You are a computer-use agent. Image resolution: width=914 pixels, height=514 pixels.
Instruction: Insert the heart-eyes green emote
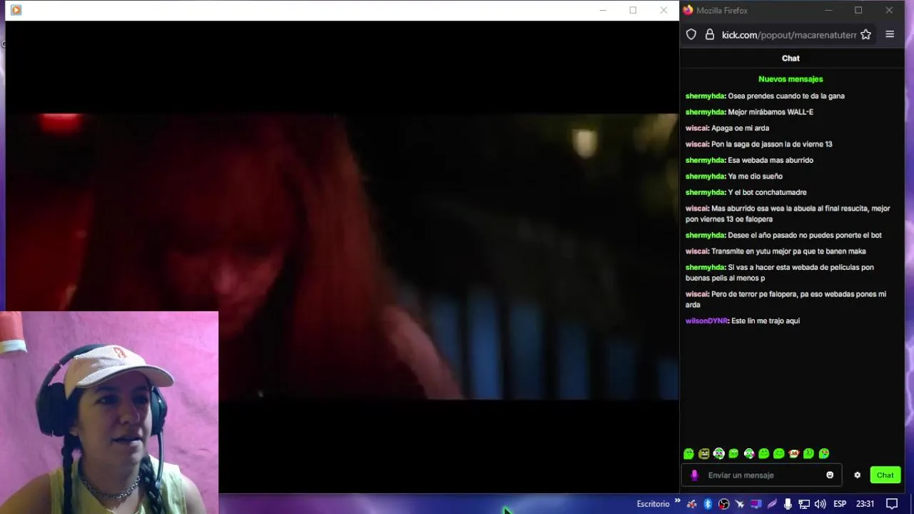[x=824, y=453]
